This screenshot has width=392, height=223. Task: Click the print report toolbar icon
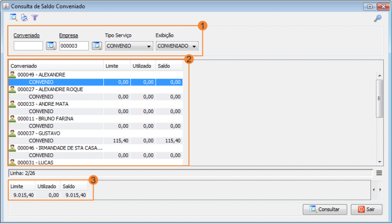tap(24, 18)
